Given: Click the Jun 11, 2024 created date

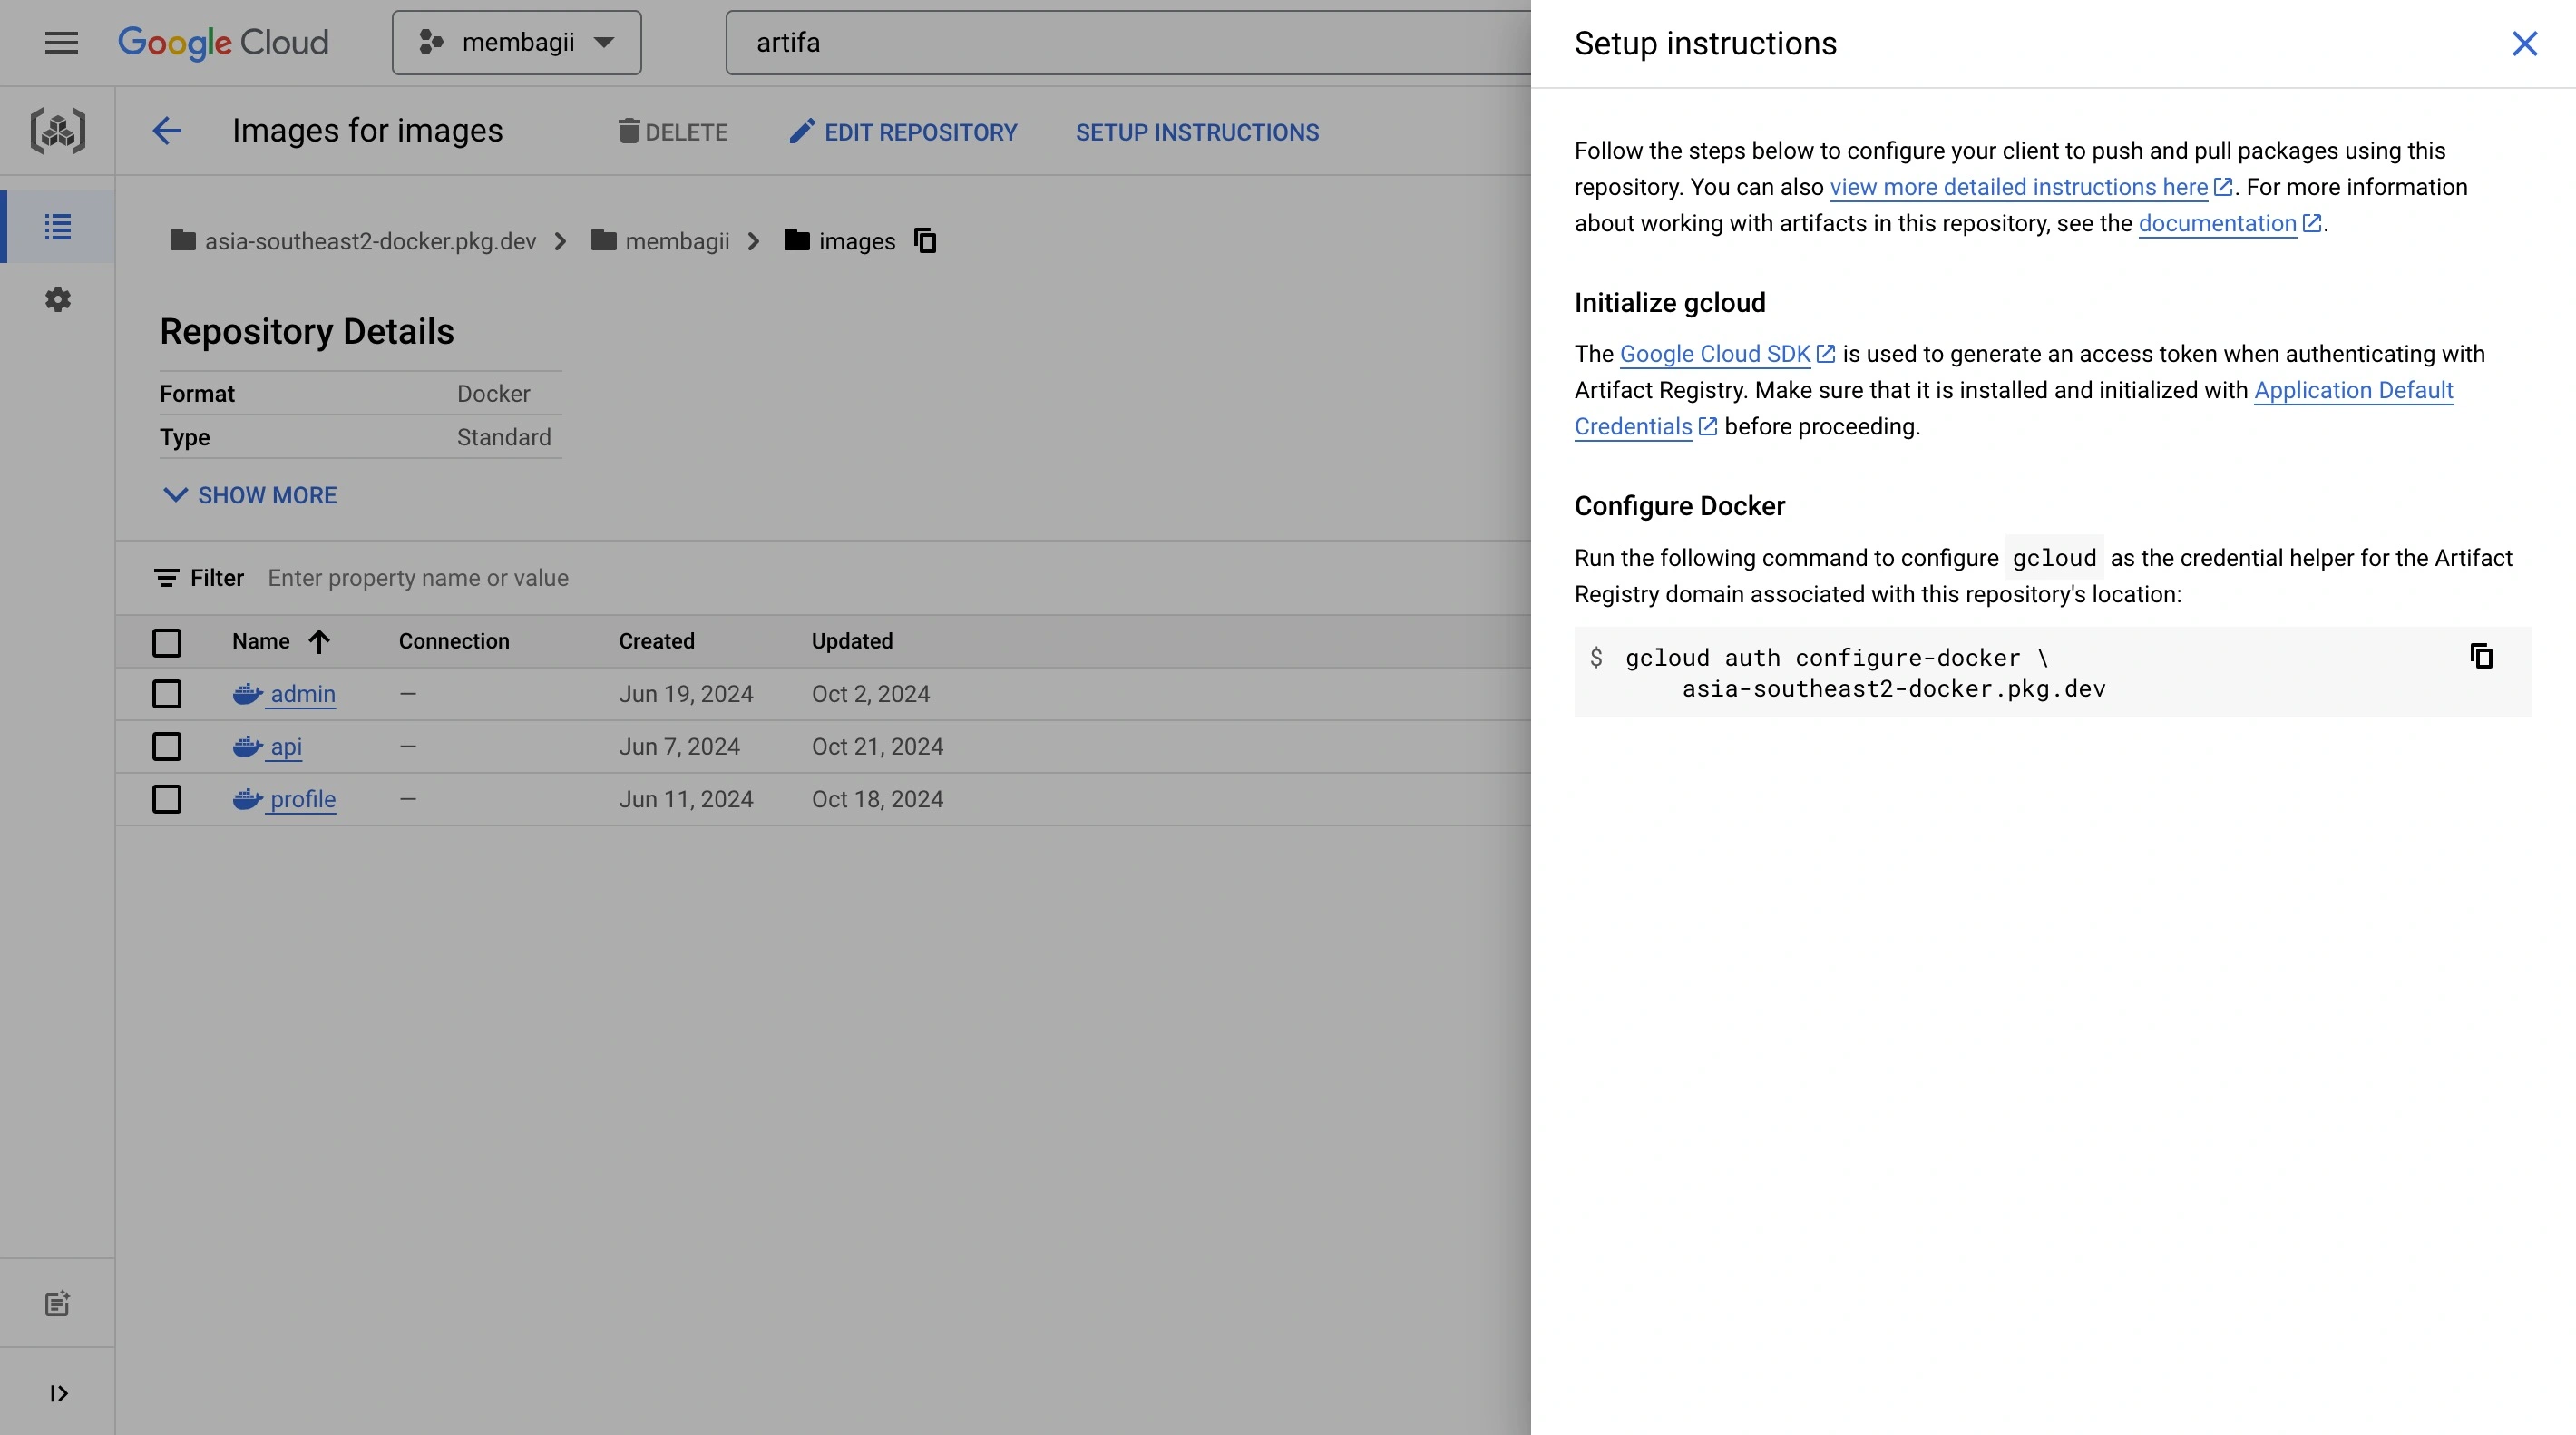Looking at the screenshot, I should [x=686, y=799].
